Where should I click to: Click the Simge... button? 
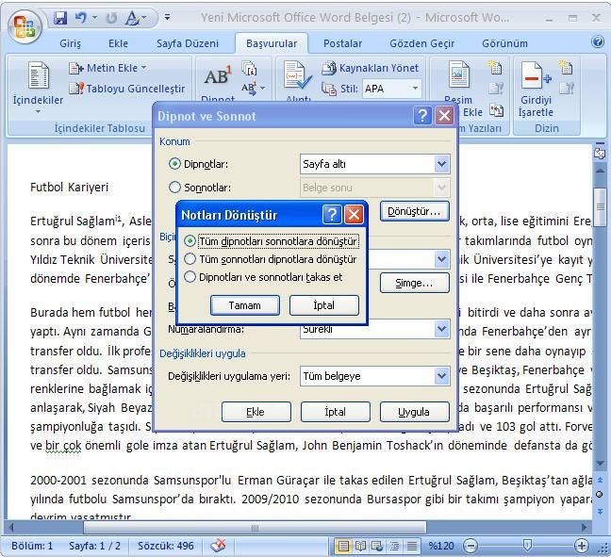coord(414,283)
